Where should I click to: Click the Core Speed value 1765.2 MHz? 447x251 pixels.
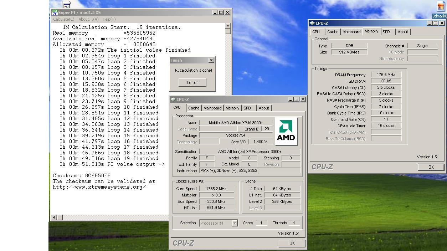tap(216, 189)
